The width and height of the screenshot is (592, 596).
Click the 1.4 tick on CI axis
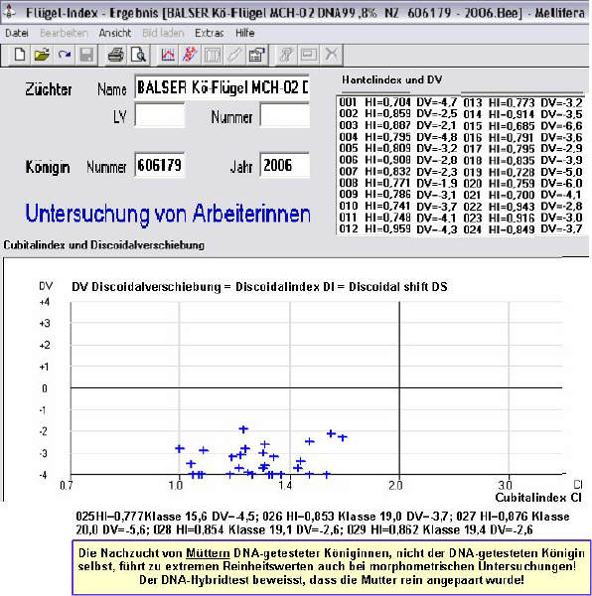tap(285, 486)
